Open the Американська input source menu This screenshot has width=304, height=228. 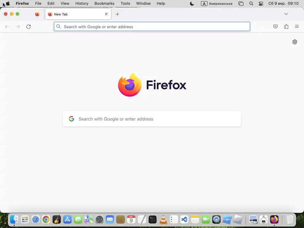tap(216, 4)
